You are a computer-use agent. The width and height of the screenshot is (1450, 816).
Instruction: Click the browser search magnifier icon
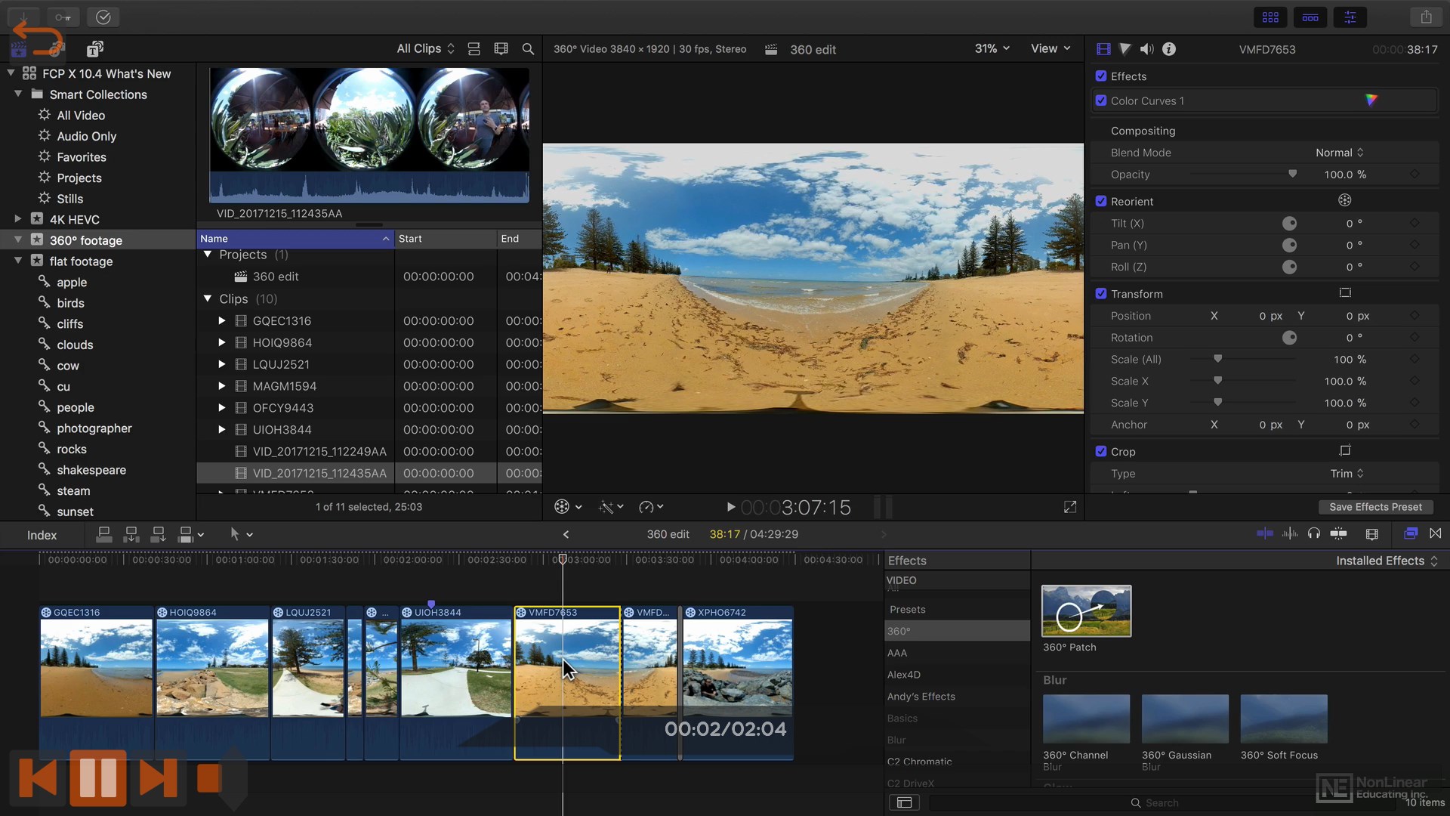pyautogui.click(x=528, y=49)
